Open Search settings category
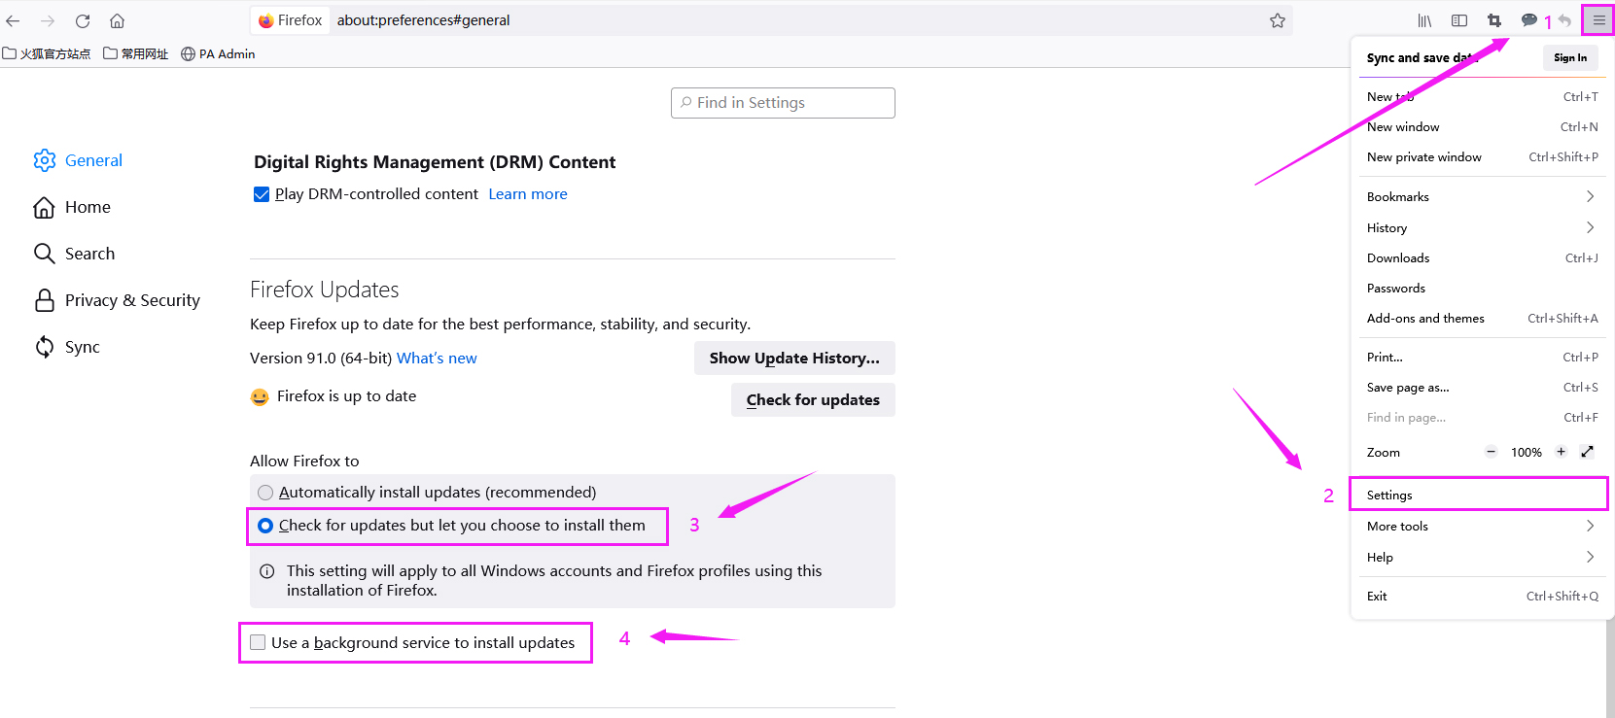Image resolution: width=1615 pixels, height=718 pixels. pyautogui.click(x=74, y=254)
